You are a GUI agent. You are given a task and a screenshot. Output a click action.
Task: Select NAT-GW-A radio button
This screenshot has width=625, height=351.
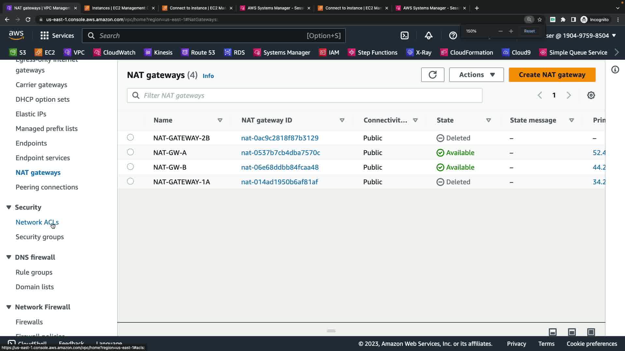pos(130,152)
